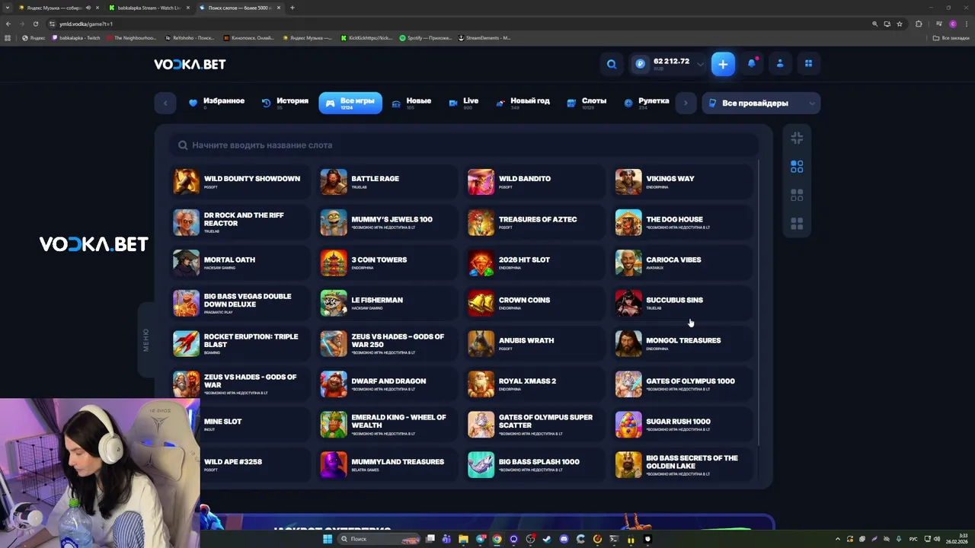Open babkalapka - Twitch bookmark
975x548 pixels.
pos(76,37)
